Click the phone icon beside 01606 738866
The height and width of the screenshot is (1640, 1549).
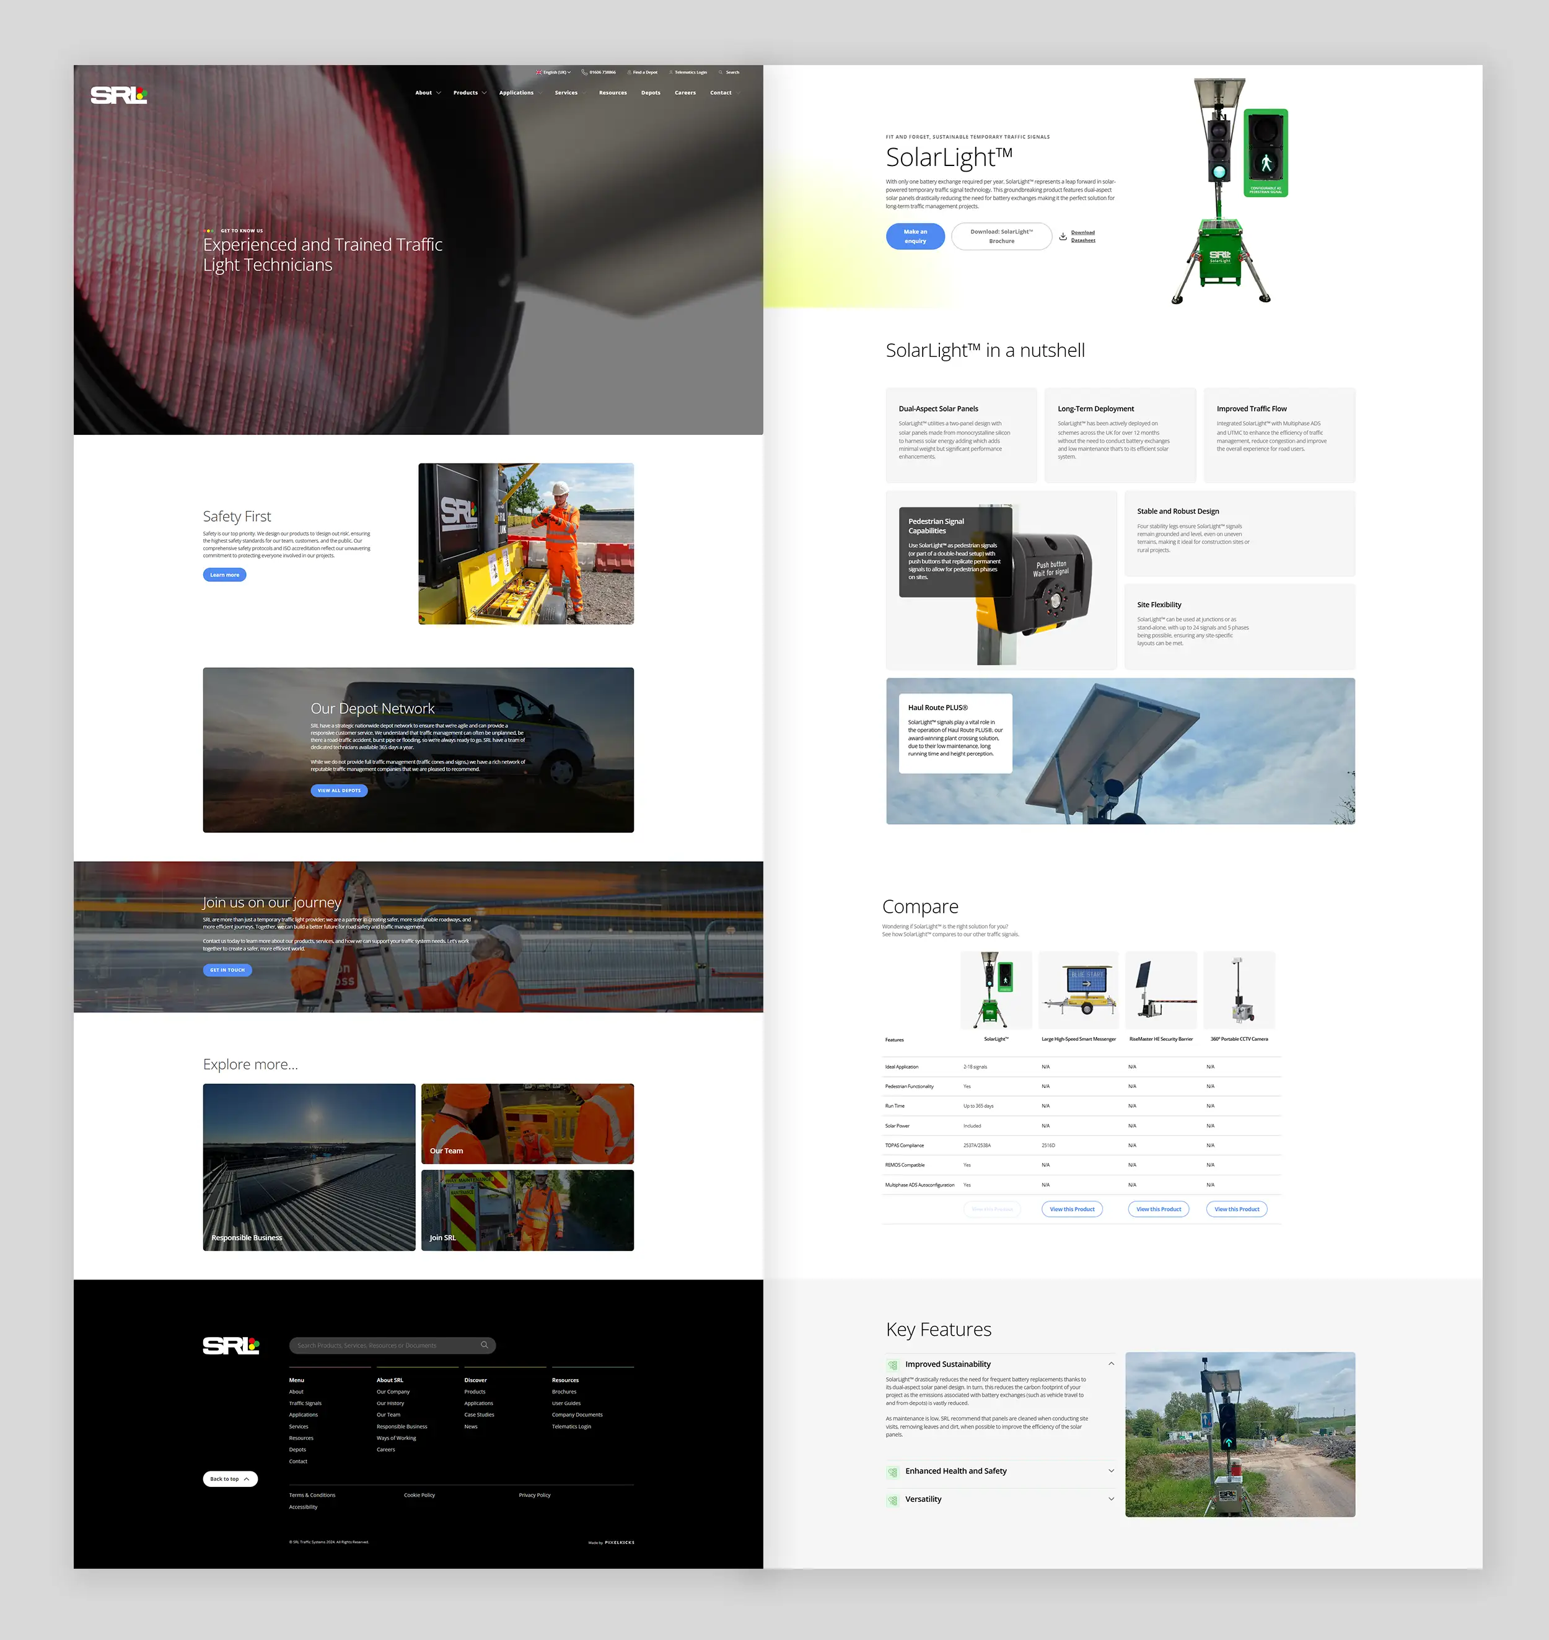[x=584, y=72]
